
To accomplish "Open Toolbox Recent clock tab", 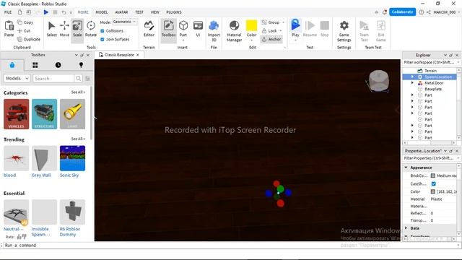I will click(58, 65).
